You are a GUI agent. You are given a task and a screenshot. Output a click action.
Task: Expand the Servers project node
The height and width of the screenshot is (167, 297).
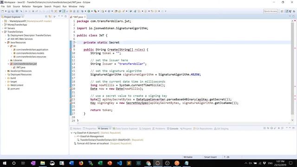(3, 28)
